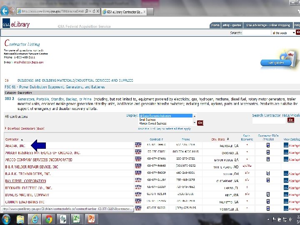Open GSA Advantage - online shopping tab
Viewport: 300px width, 225px height.
coord(268,25)
